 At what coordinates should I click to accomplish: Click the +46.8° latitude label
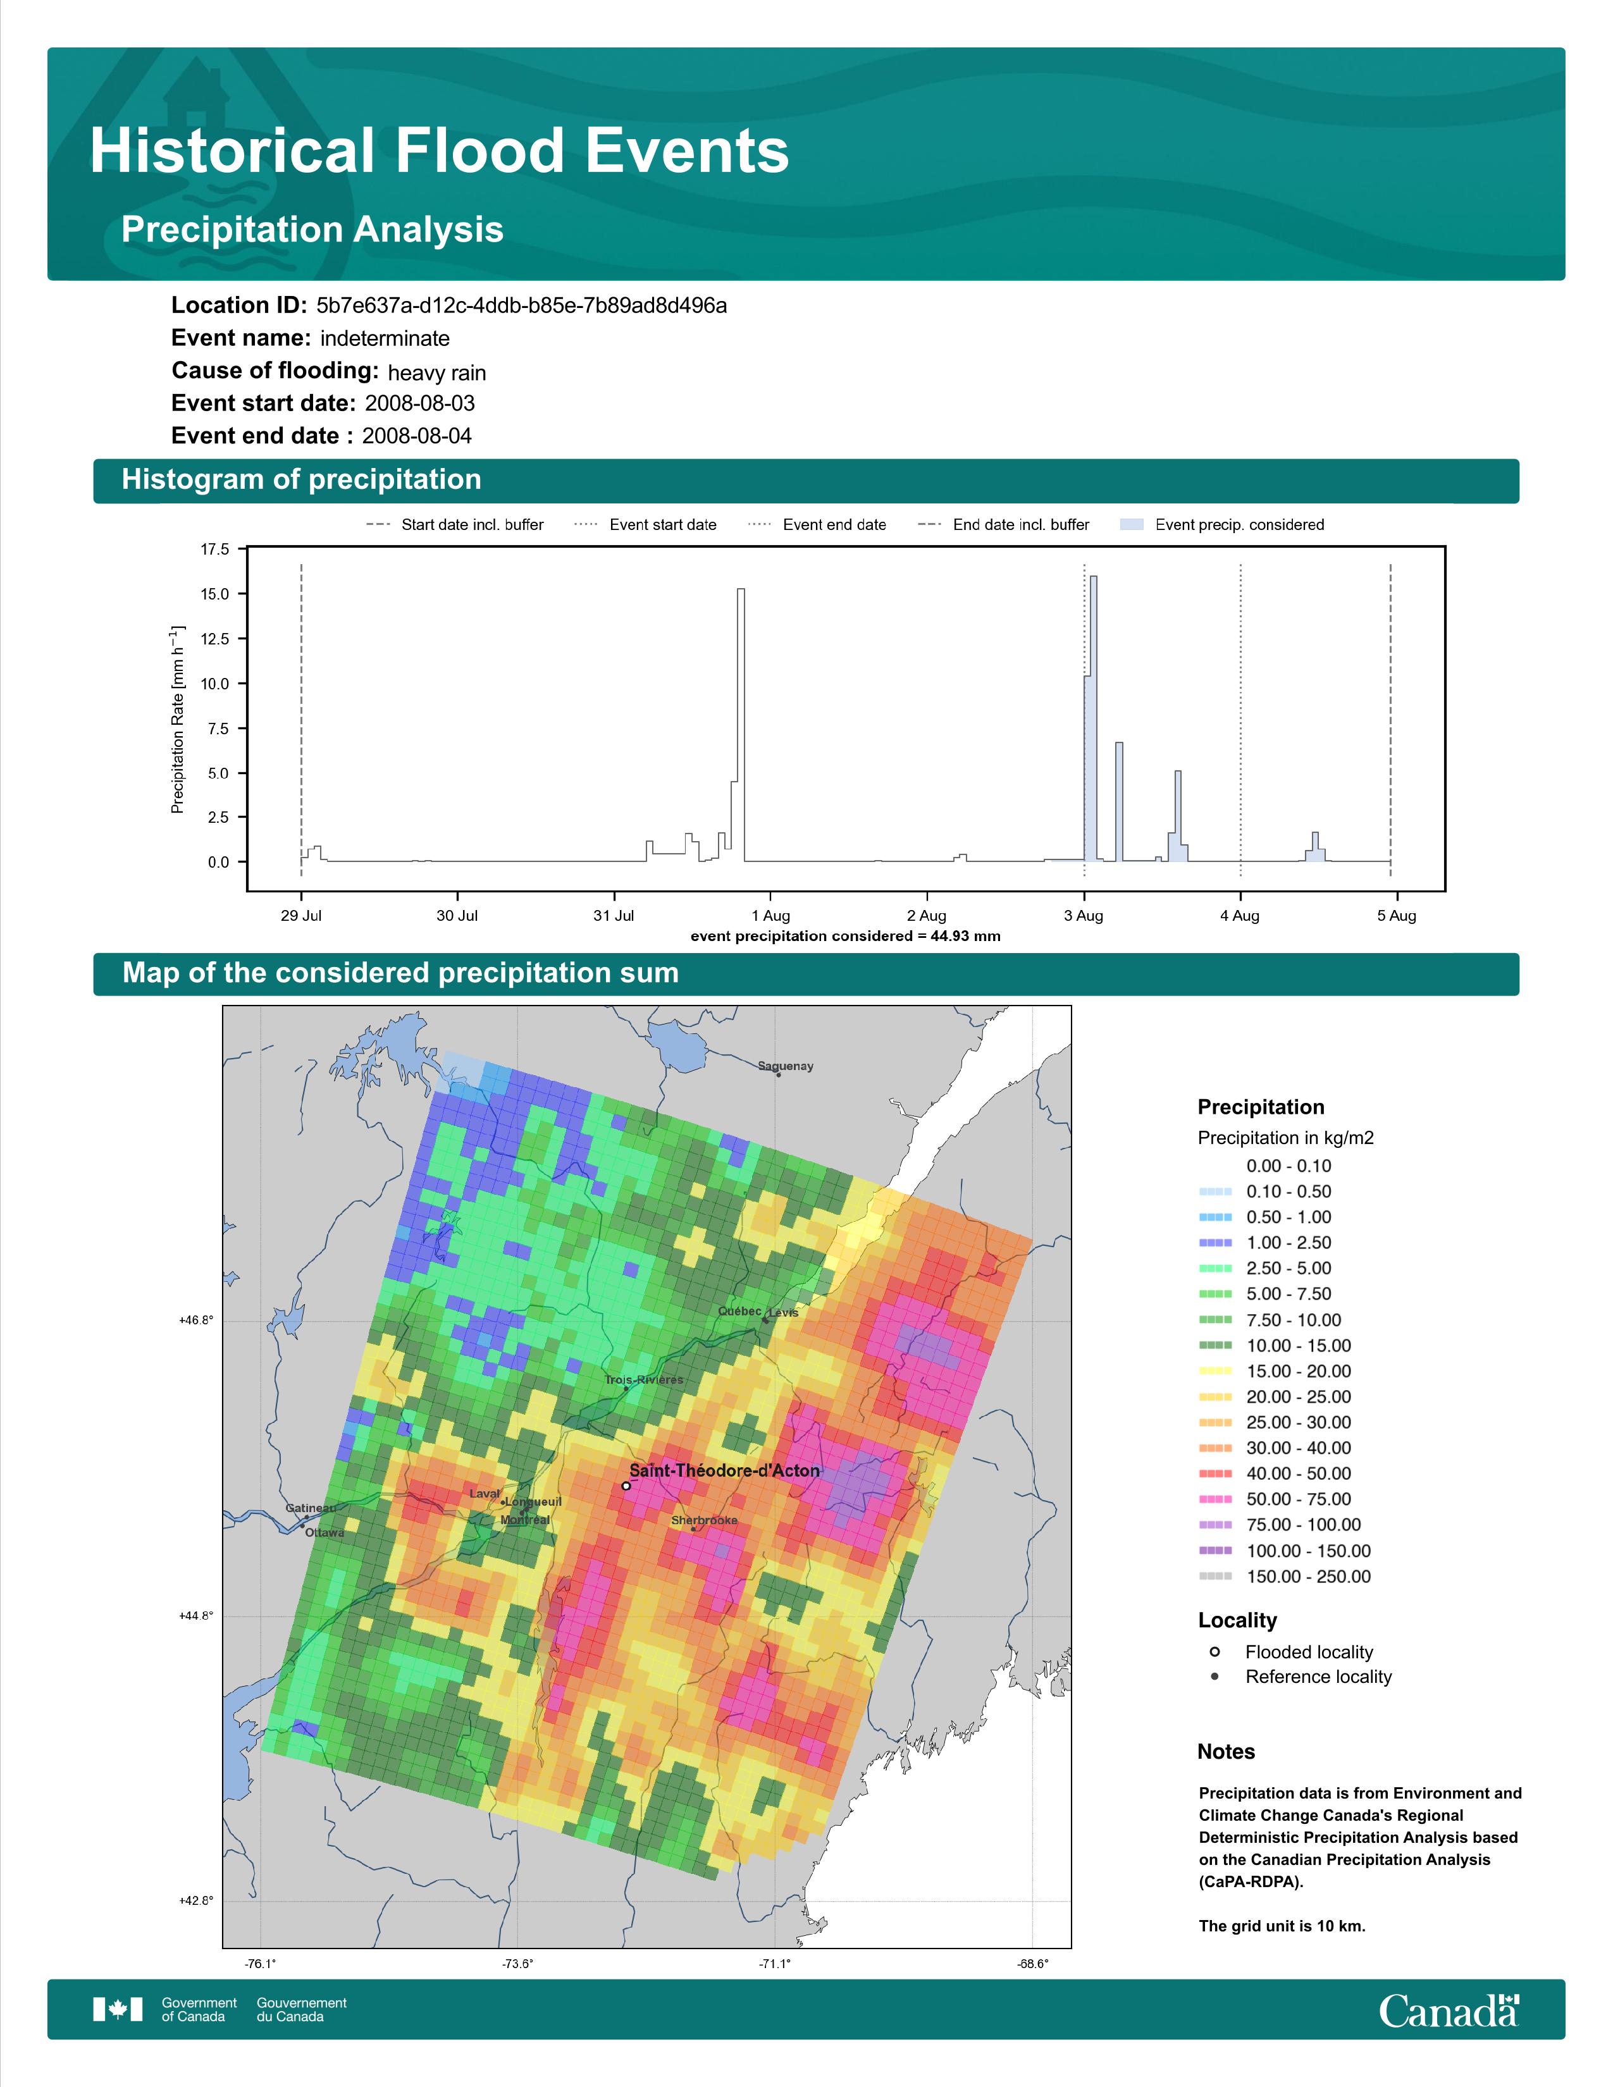(196, 1321)
